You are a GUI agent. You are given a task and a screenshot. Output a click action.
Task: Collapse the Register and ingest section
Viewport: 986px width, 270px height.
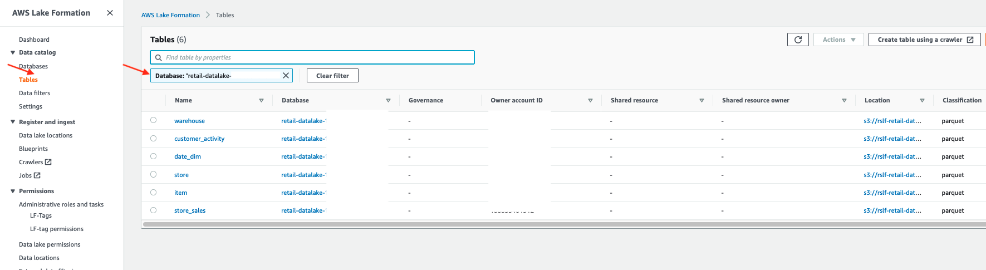click(x=13, y=122)
